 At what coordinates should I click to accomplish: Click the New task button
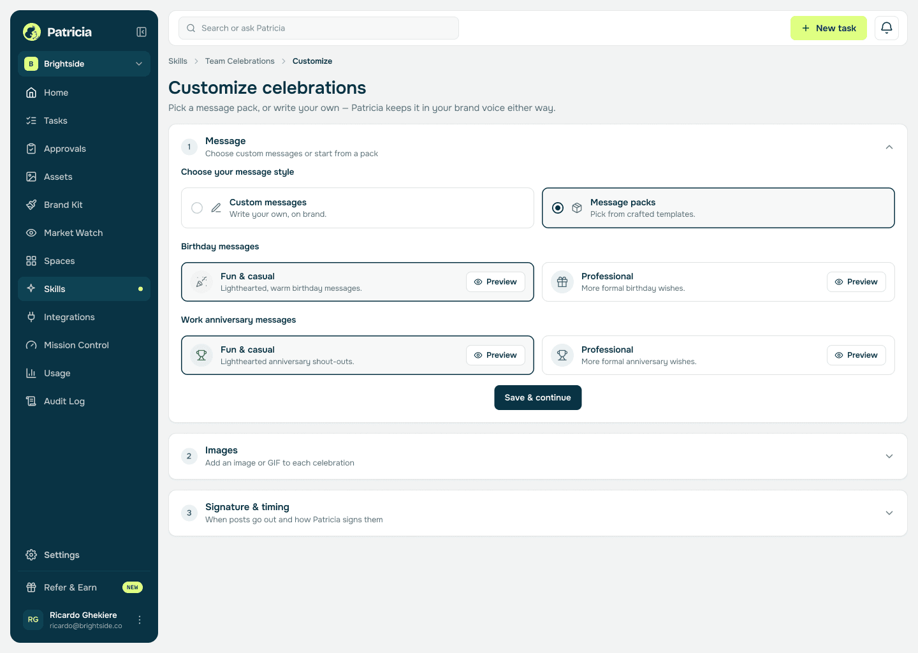pos(829,28)
